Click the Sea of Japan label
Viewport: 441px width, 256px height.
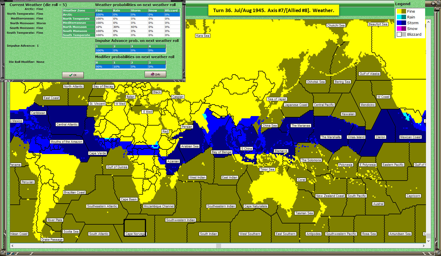[277, 99]
